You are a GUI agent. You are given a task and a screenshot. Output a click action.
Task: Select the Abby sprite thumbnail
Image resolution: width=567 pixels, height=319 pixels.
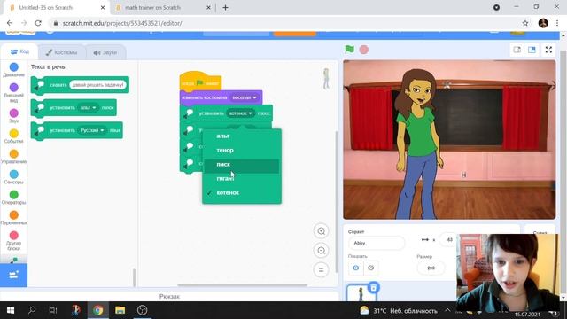pos(361,293)
